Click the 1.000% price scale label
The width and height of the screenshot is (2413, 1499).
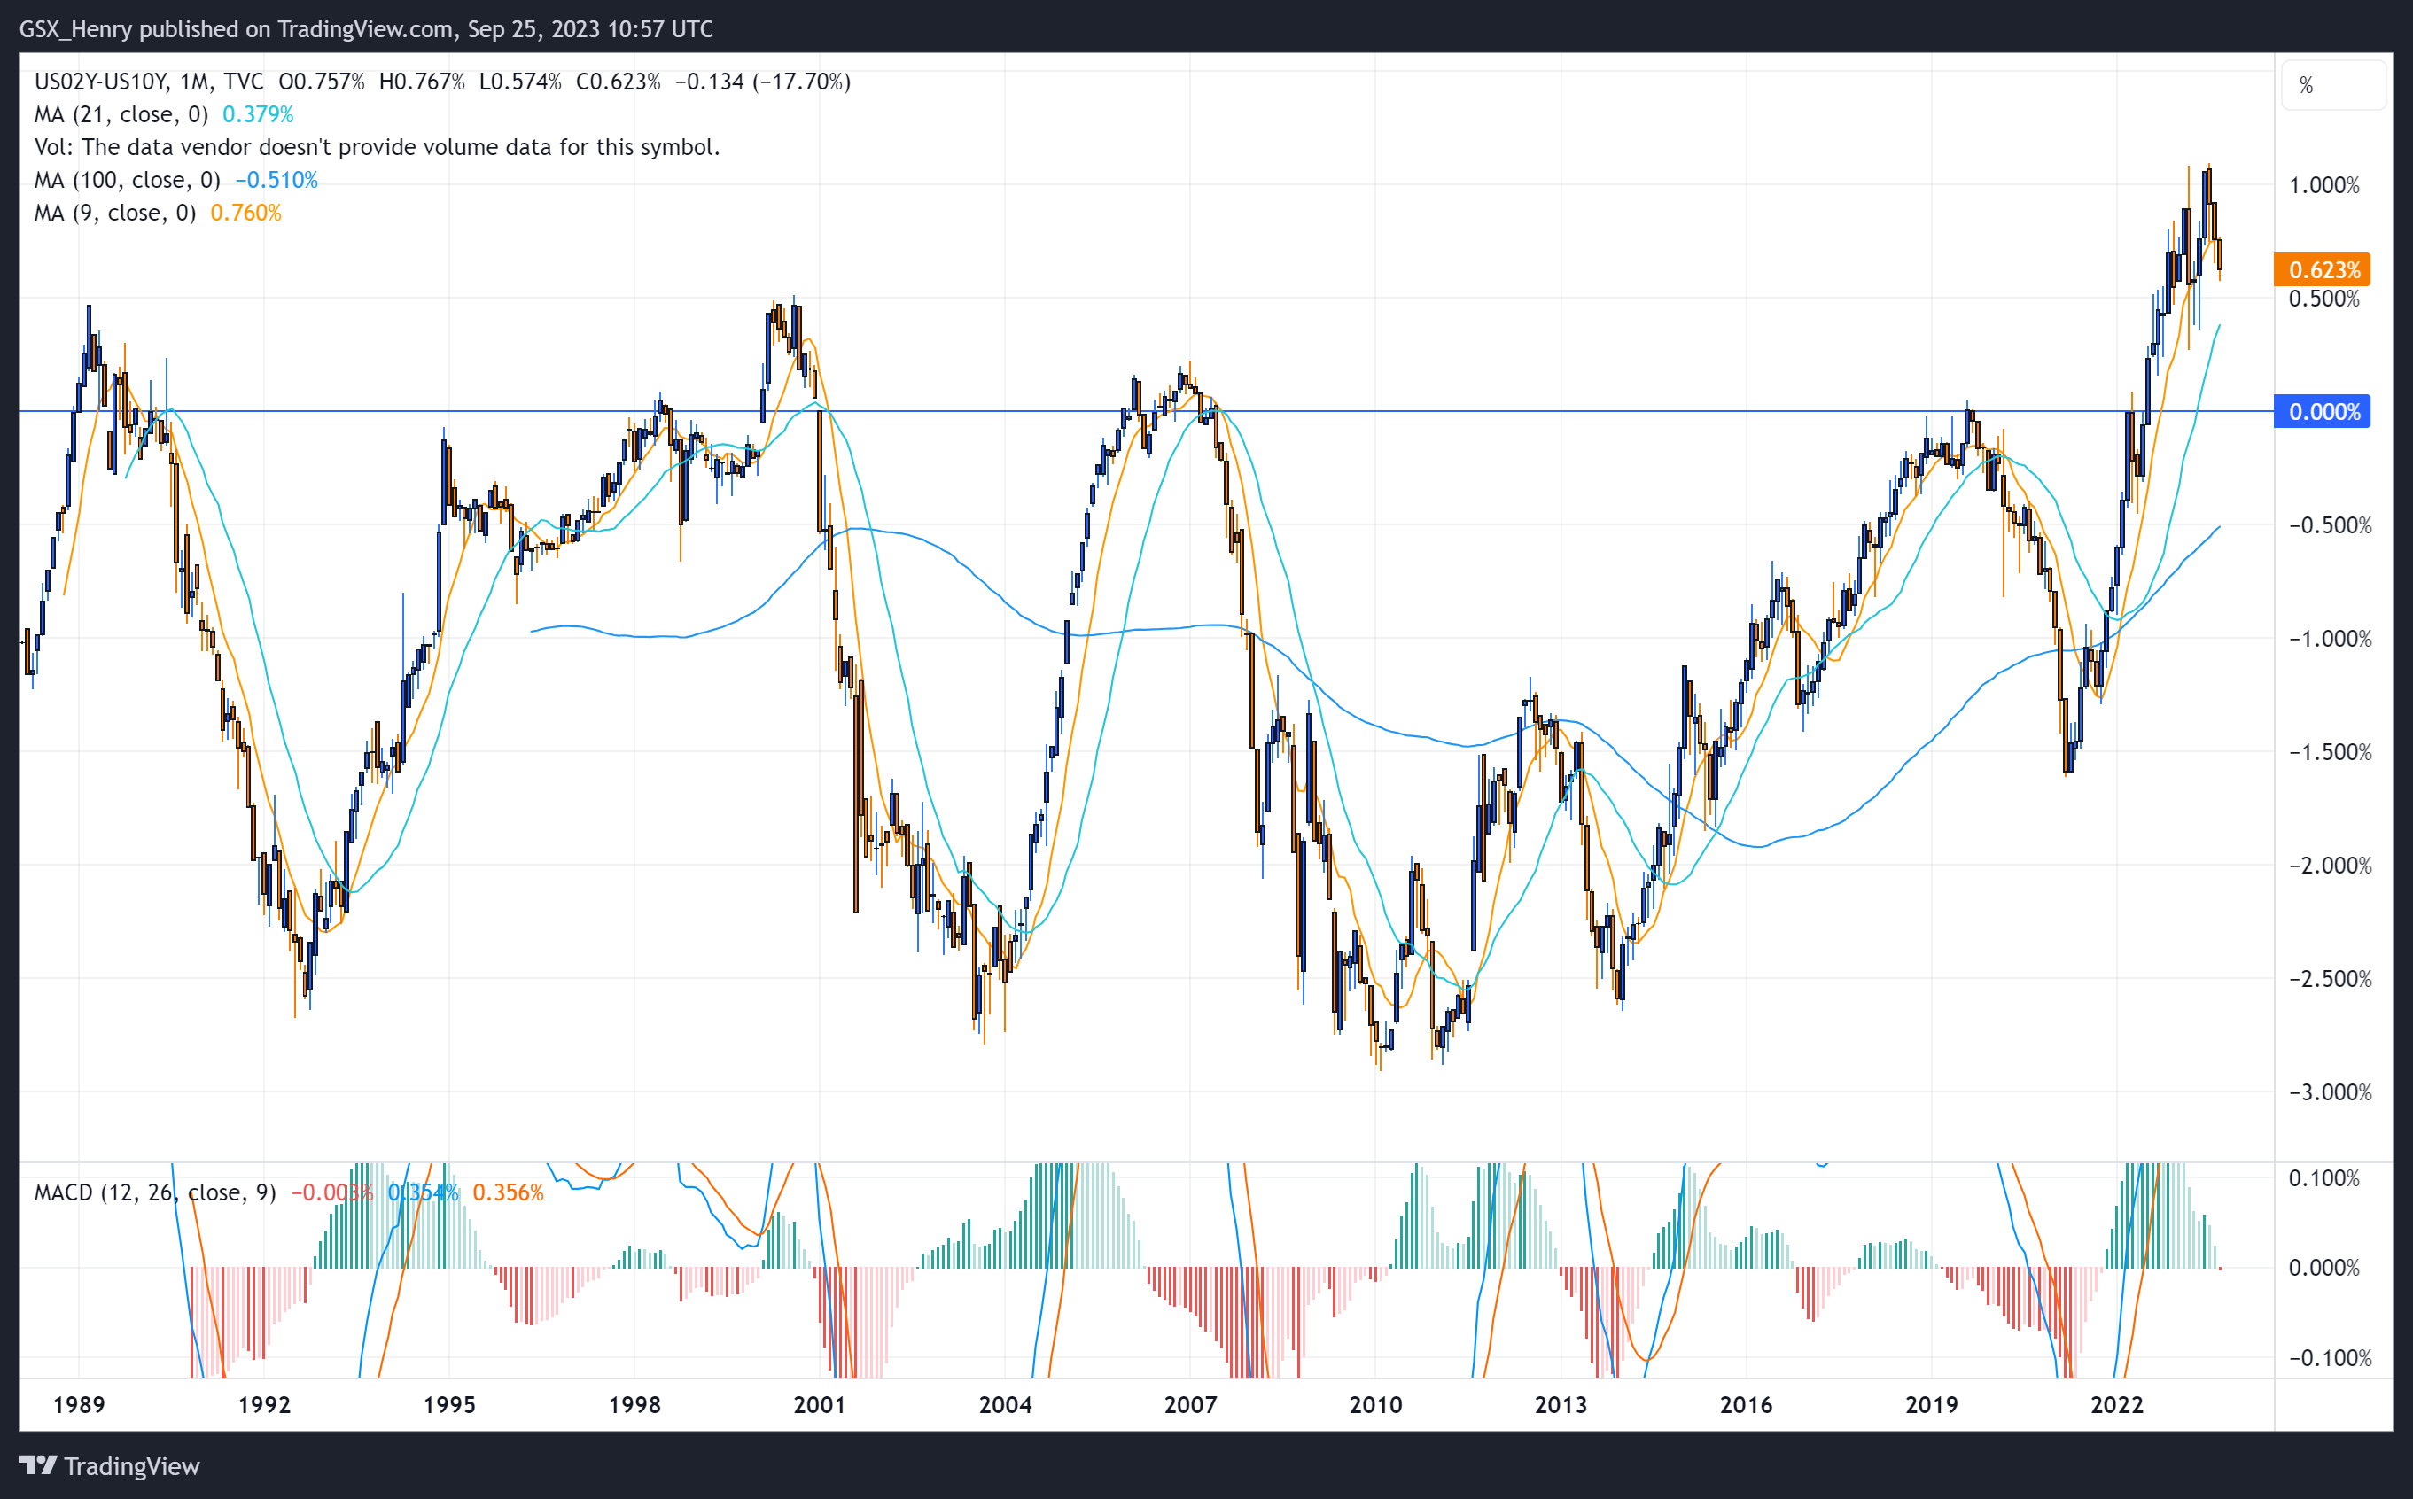2323,185
